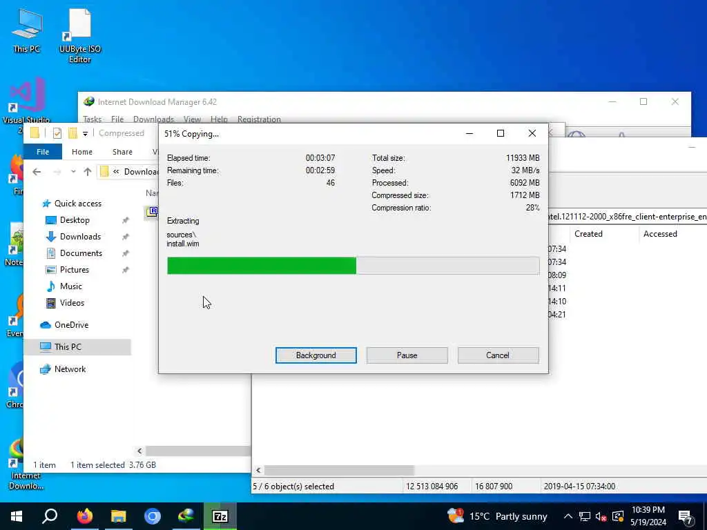This screenshot has width=707, height=530.
Task: Go up one folder in Explorer
Action: [88, 172]
